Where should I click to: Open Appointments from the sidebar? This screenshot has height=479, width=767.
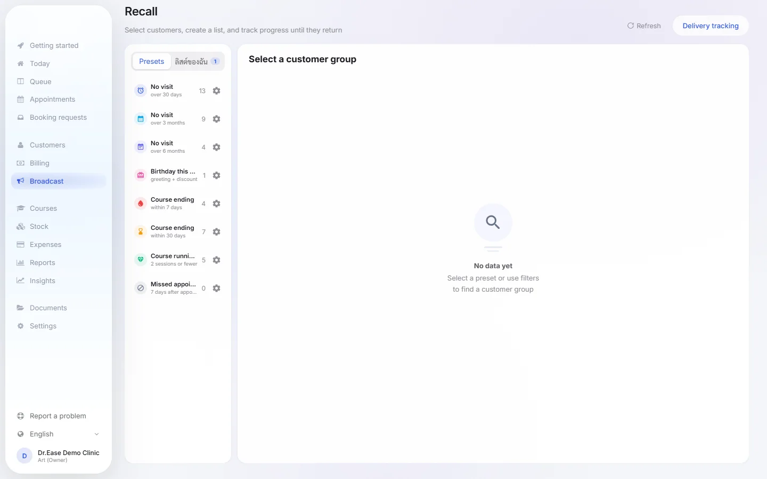point(59,100)
